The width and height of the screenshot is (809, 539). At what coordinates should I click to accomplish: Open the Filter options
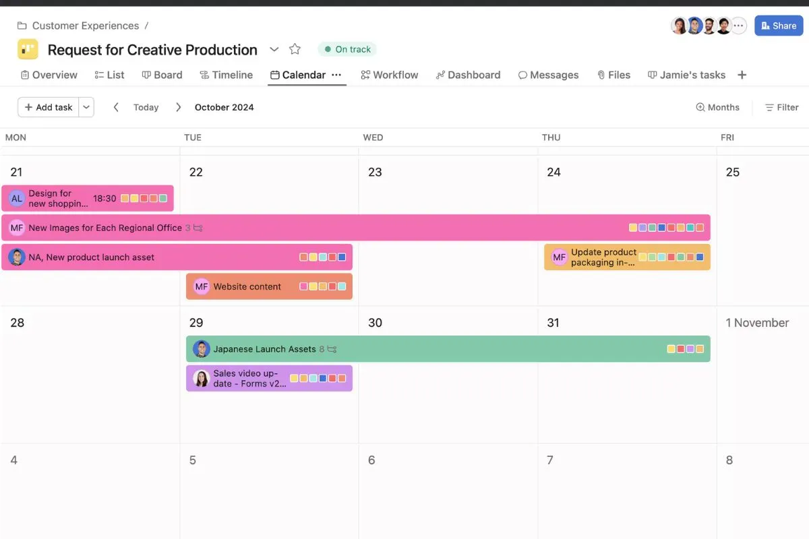781,107
